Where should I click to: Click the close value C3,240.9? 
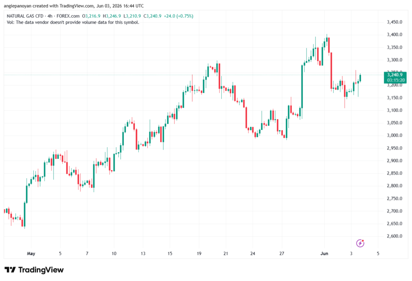[152, 16]
